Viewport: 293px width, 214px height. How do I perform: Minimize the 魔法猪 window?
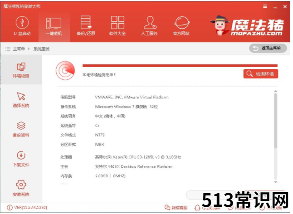coord(275,7)
